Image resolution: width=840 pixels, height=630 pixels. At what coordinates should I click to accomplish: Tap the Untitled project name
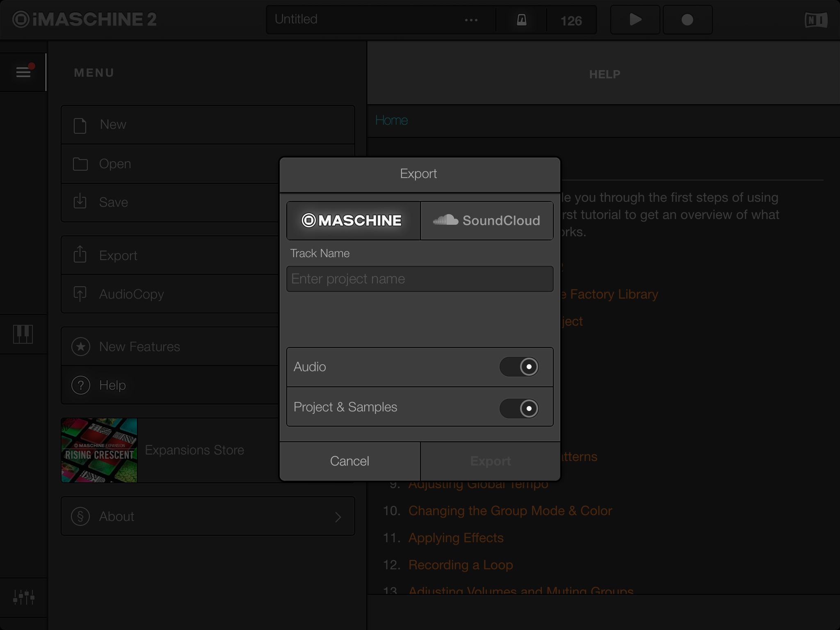click(296, 19)
